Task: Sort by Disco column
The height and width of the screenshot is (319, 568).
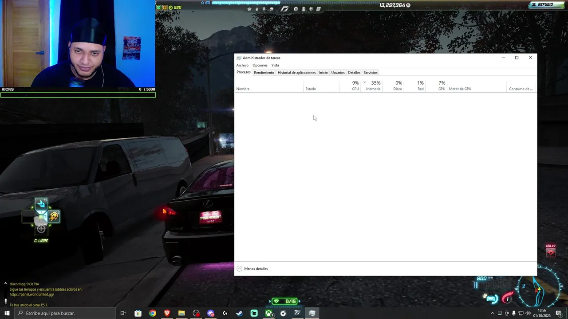Action: 393,86
